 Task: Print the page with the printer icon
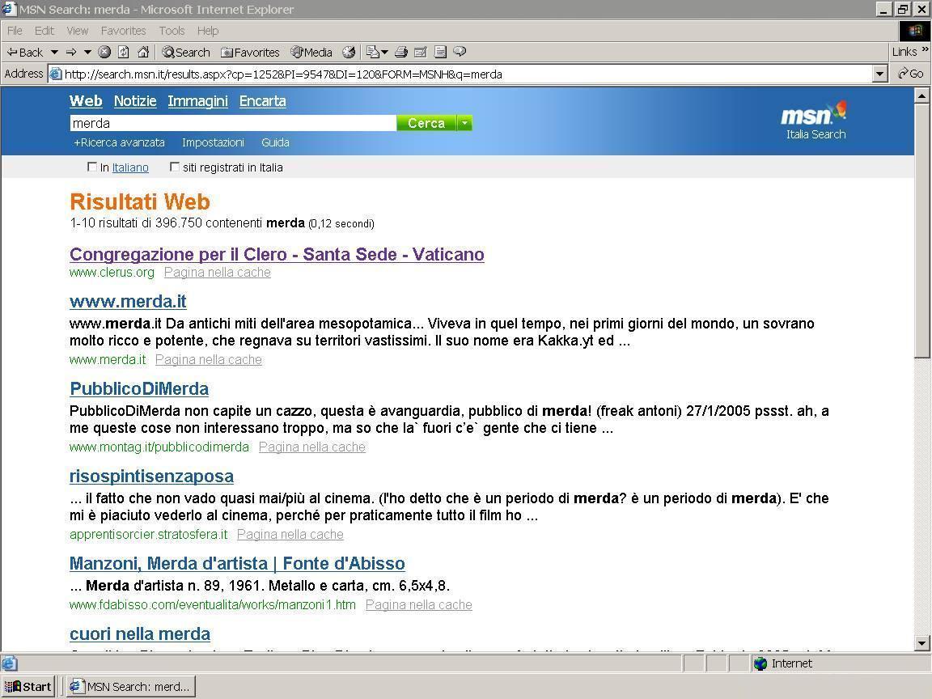(x=401, y=53)
